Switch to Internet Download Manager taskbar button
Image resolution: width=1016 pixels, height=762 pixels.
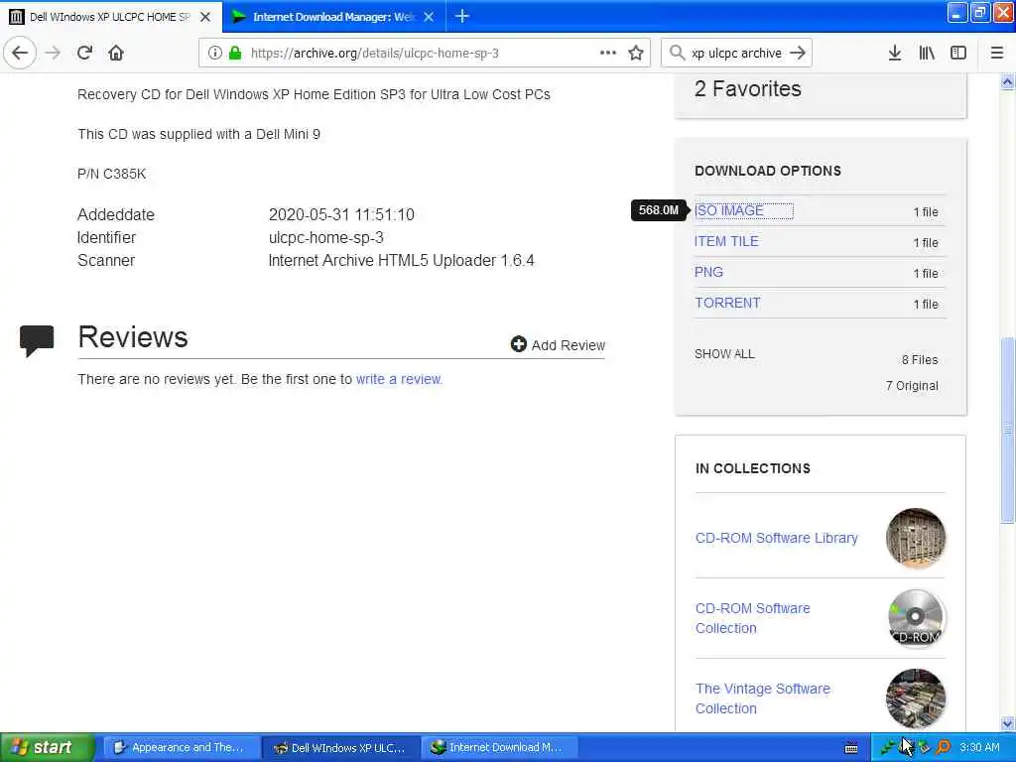pyautogui.click(x=499, y=748)
